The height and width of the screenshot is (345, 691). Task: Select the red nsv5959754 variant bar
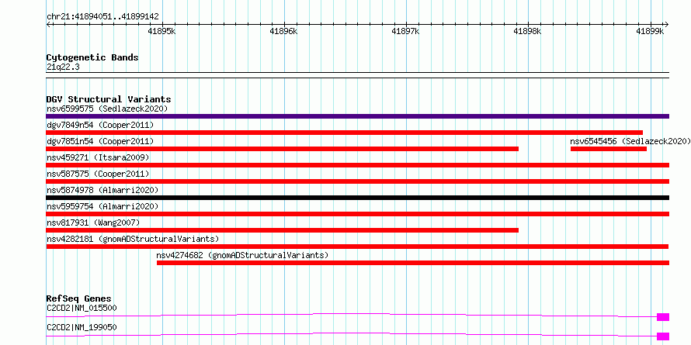(357, 214)
